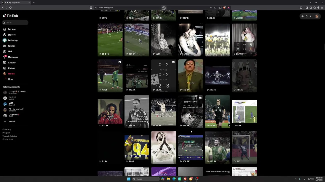Click the browser forward arrow
325x182 pixels.
[x=7, y=8]
